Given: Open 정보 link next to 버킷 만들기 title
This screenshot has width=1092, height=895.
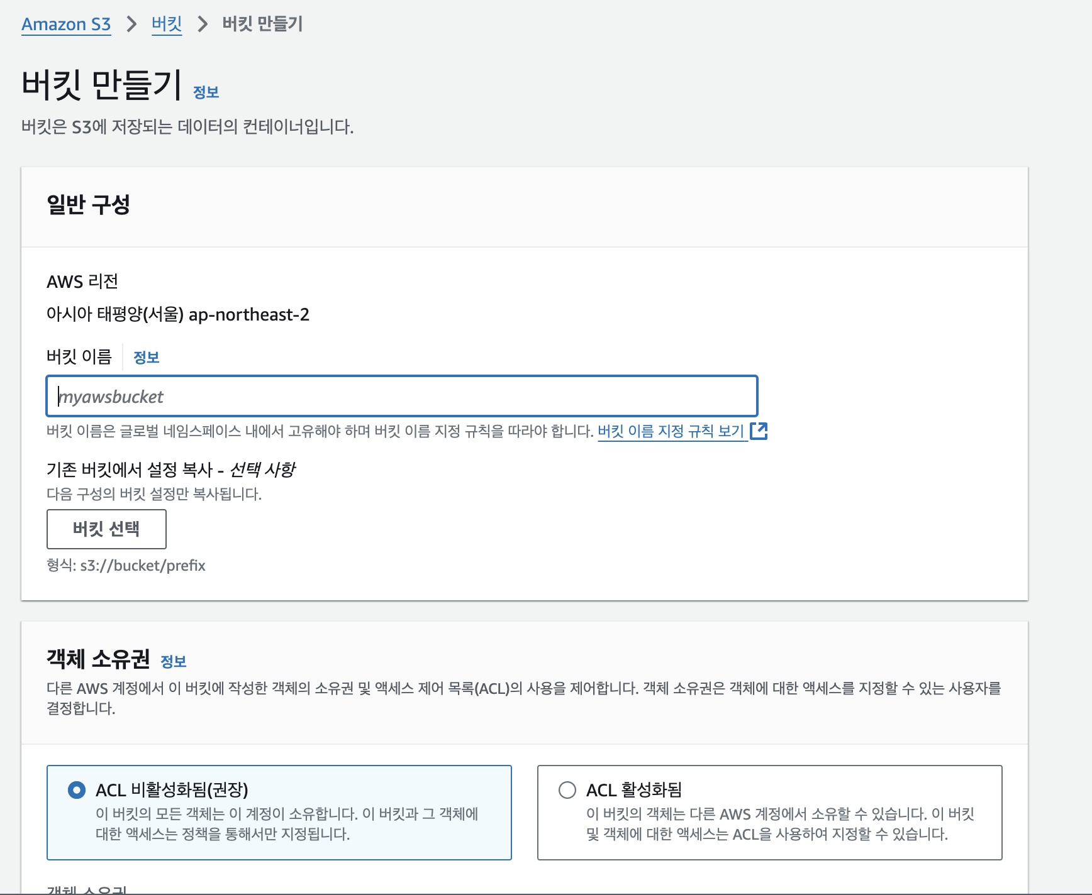Looking at the screenshot, I should point(206,92).
